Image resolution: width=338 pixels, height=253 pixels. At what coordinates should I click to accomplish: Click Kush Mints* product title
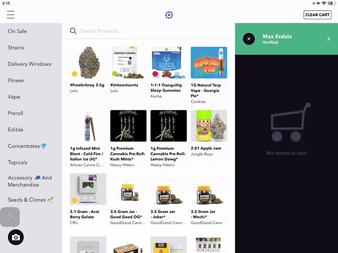128,153
